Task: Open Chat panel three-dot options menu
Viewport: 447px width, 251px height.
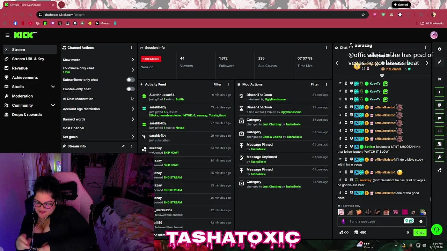Action: [425, 48]
